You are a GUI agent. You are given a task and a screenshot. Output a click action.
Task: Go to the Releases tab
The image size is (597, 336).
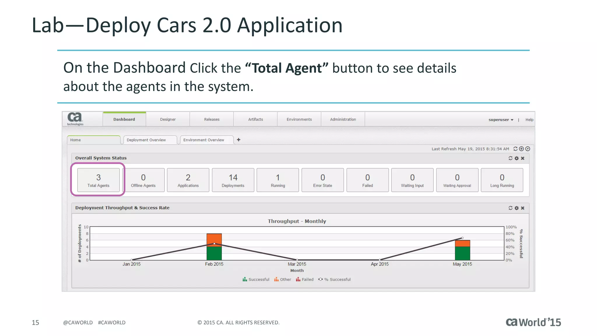tap(212, 119)
